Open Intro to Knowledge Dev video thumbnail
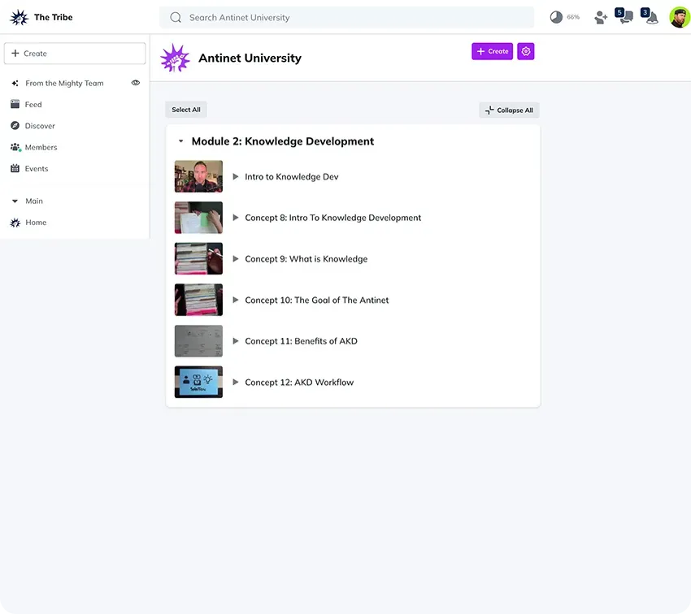691x614 pixels. pos(198,176)
